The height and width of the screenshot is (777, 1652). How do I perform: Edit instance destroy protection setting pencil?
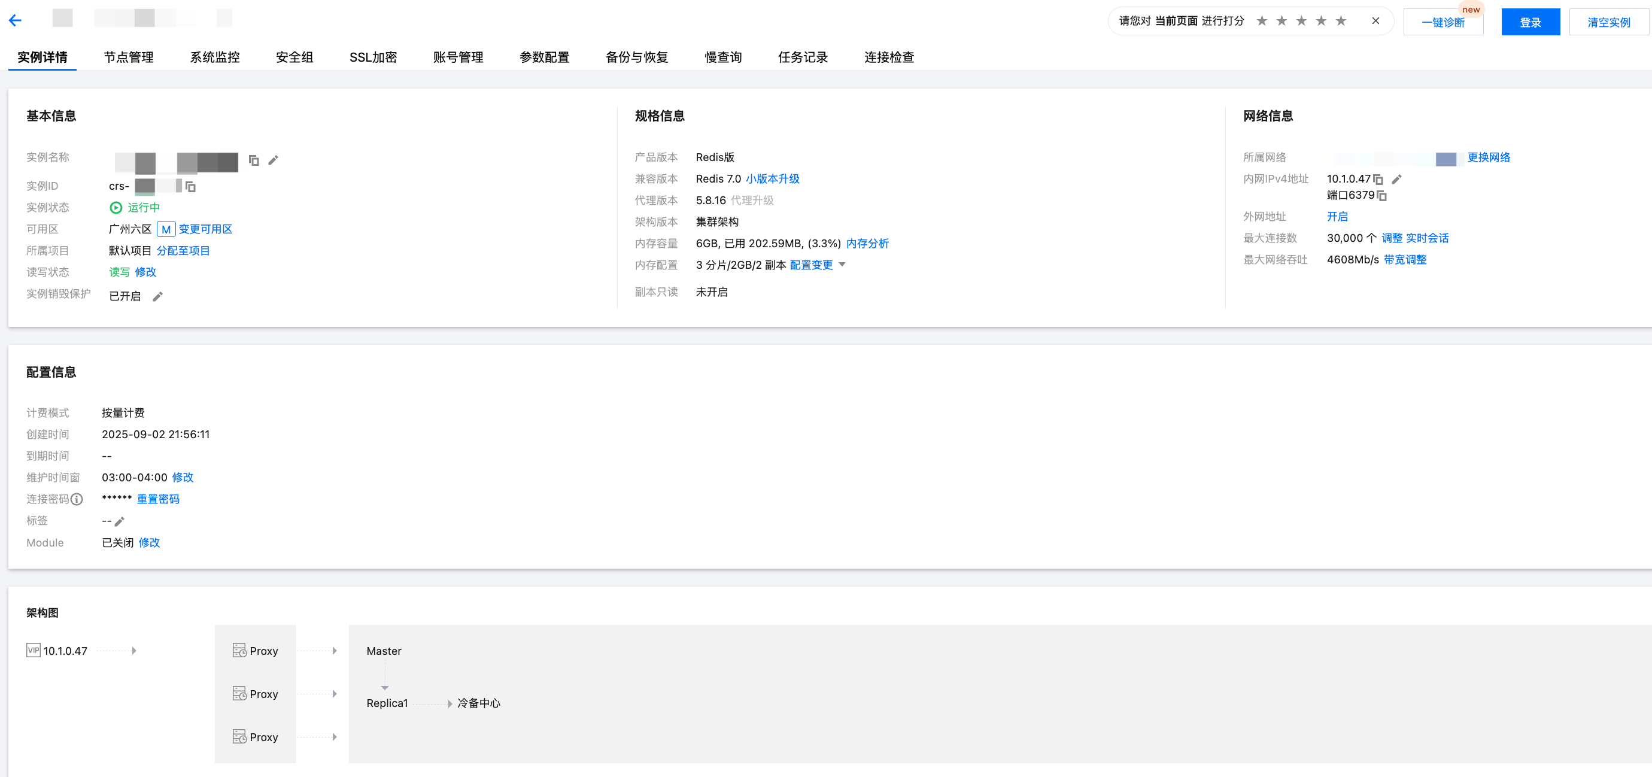click(x=158, y=296)
